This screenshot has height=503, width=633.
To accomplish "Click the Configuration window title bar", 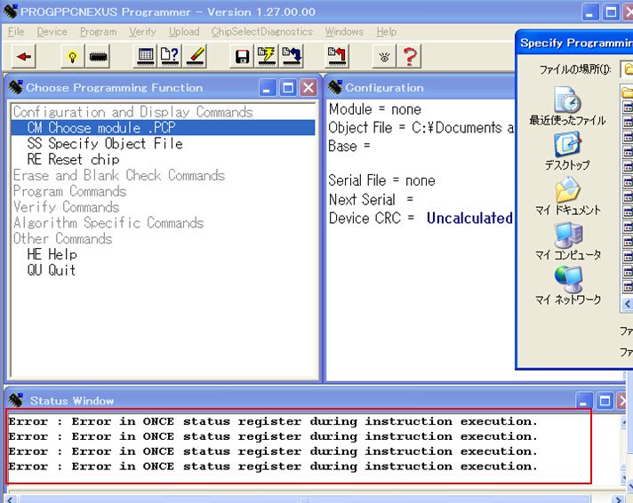I will click(420, 88).
